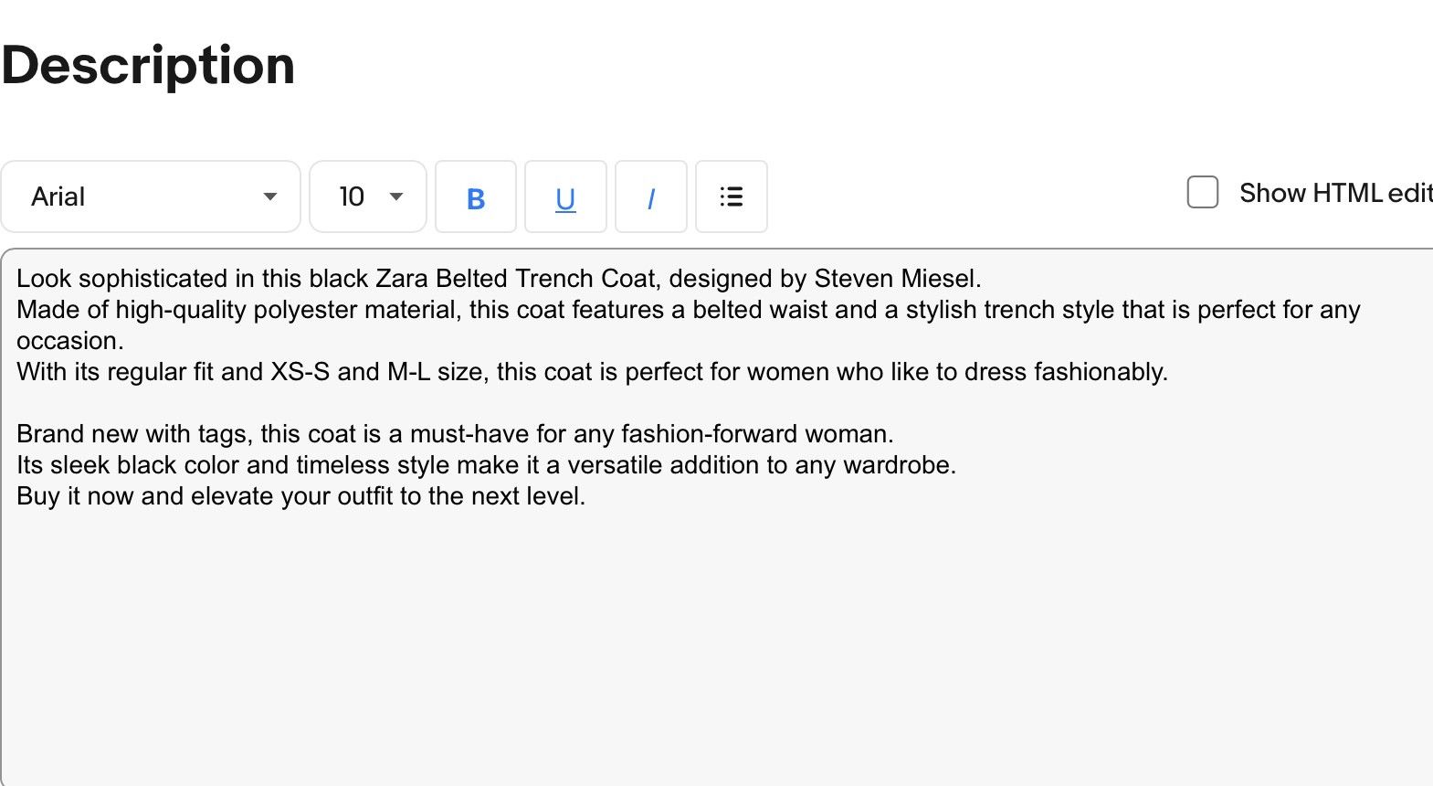Click the line 'Buy it now and elevate your outfit'
Viewport: 1433px width, 786px height.
pyautogui.click(x=301, y=496)
